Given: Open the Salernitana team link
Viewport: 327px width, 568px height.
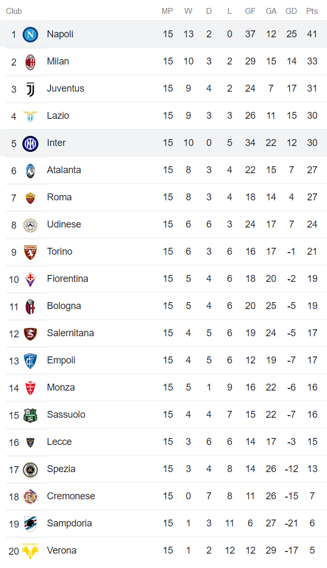Looking at the screenshot, I should tap(70, 333).
